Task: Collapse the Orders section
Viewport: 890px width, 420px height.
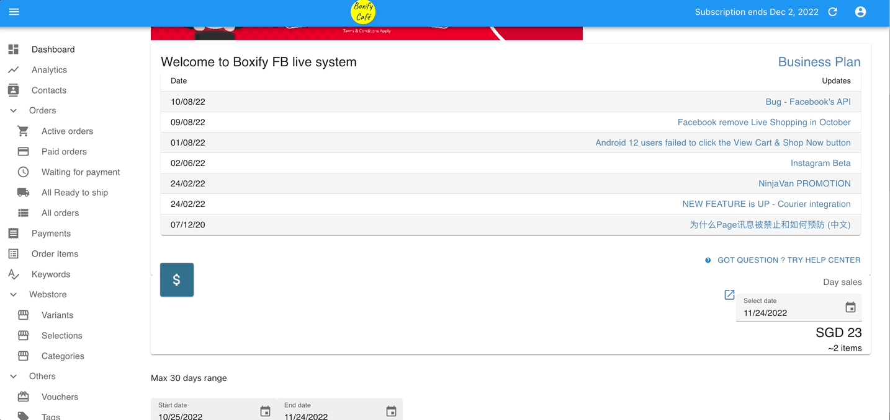Action: click(14, 111)
